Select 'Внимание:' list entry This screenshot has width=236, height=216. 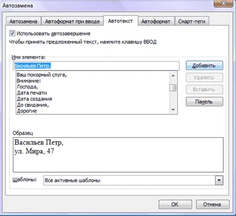click(x=29, y=81)
